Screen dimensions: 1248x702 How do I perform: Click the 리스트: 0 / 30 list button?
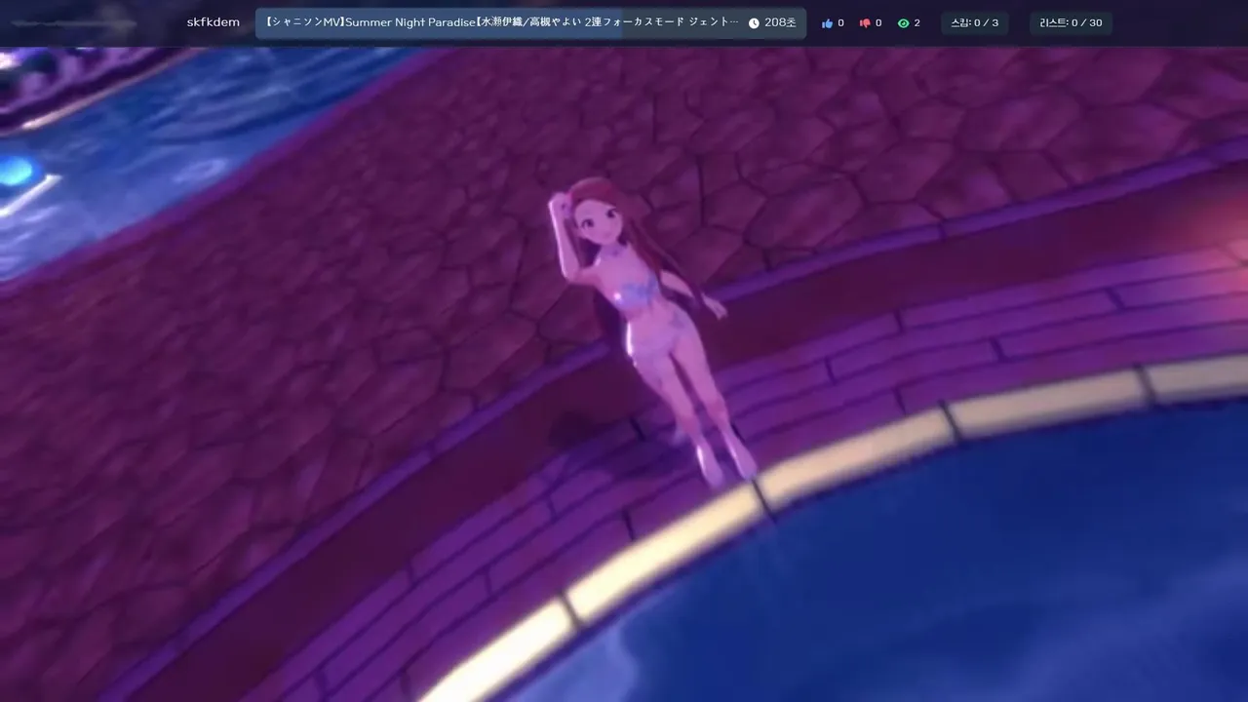tap(1071, 23)
